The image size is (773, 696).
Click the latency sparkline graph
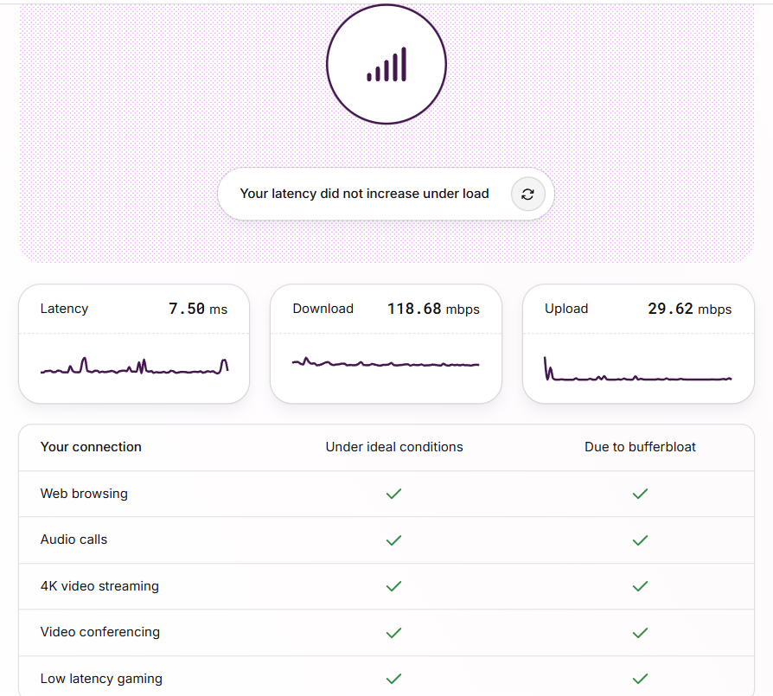[134, 367]
